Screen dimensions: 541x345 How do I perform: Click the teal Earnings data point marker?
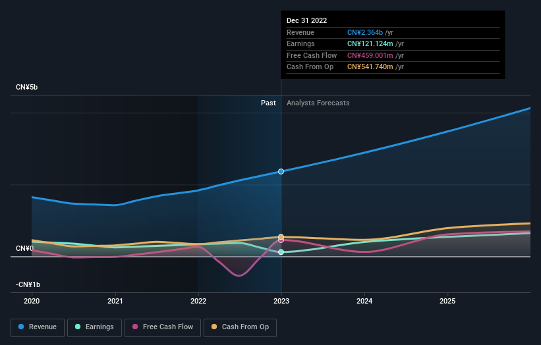point(281,252)
